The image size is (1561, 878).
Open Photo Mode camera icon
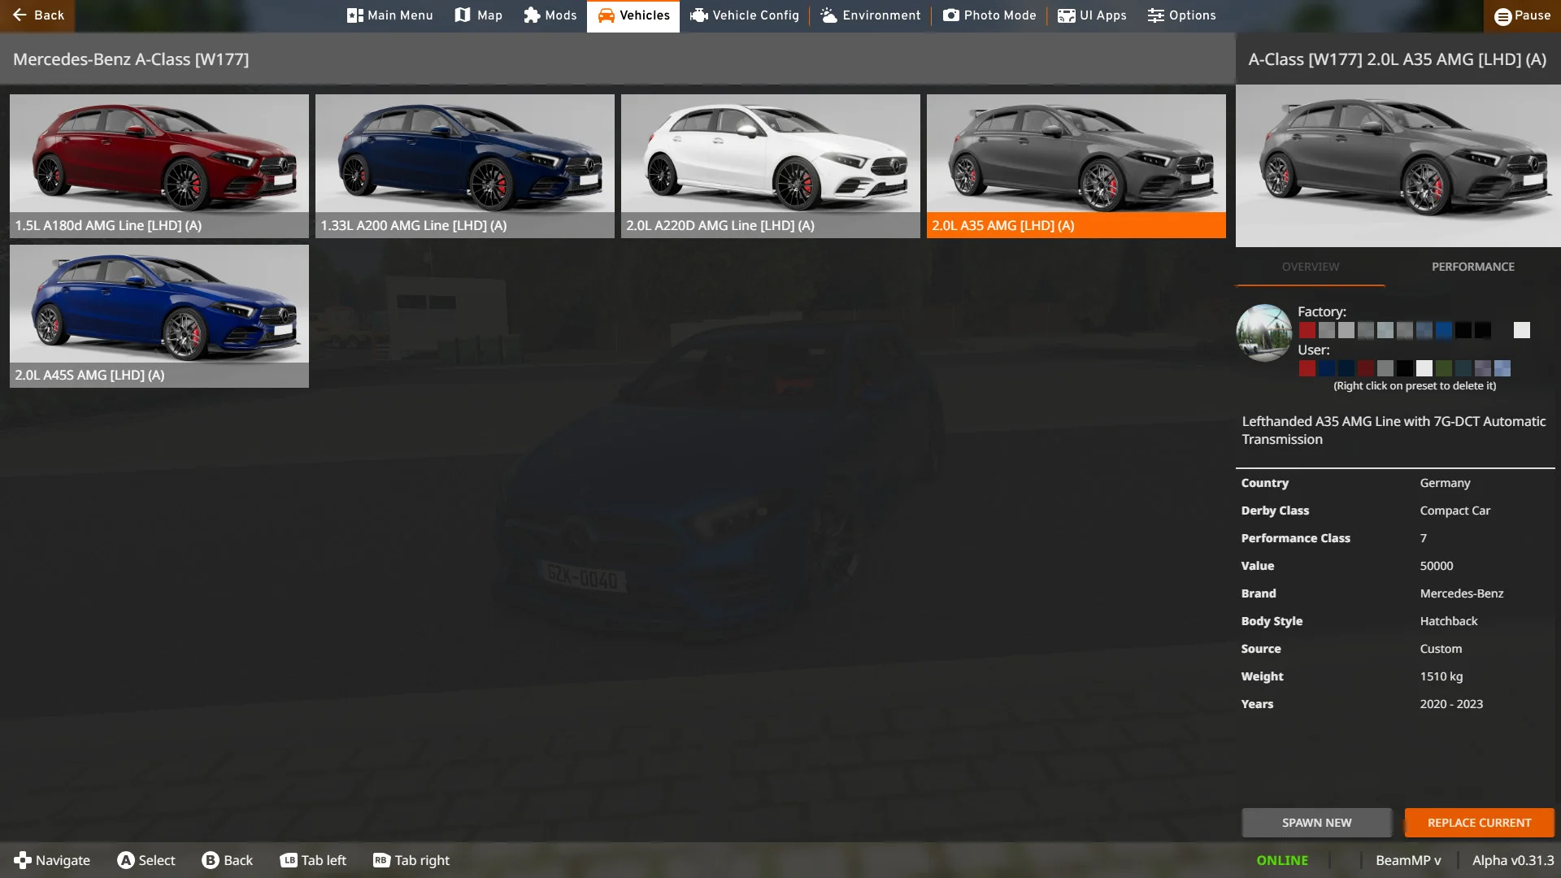coord(950,15)
